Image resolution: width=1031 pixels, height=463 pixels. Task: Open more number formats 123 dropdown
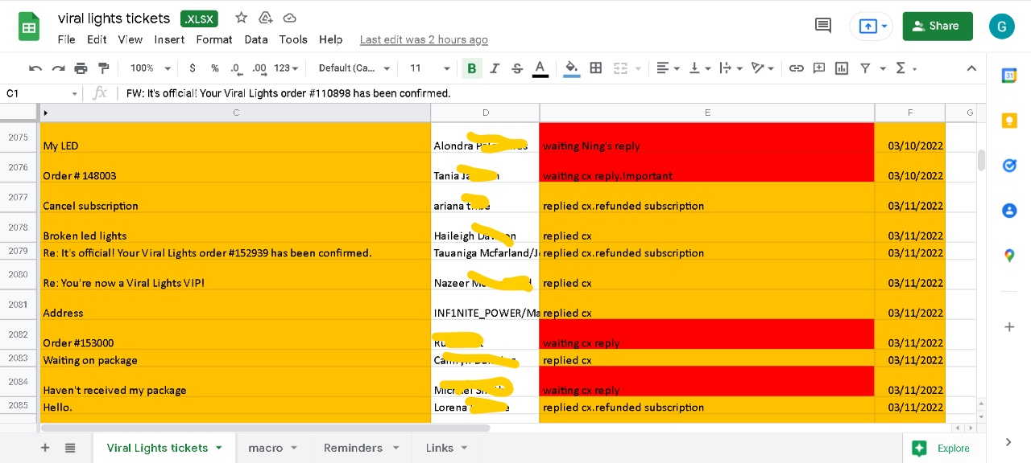coord(286,68)
